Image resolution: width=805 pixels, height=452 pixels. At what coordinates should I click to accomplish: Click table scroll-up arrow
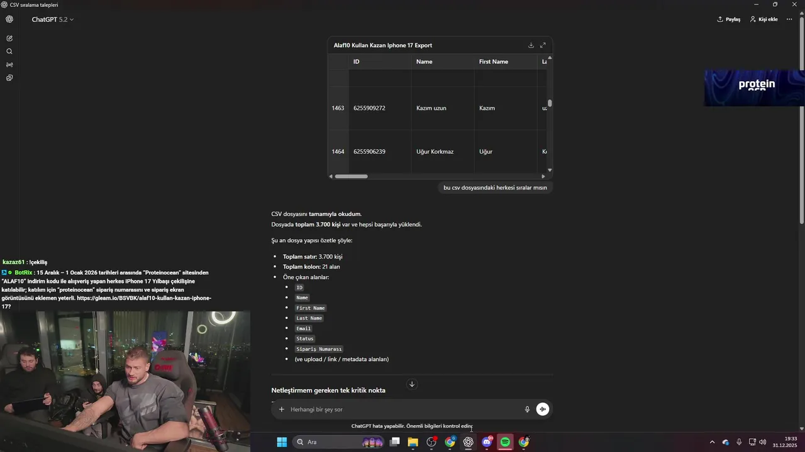pyautogui.click(x=550, y=58)
